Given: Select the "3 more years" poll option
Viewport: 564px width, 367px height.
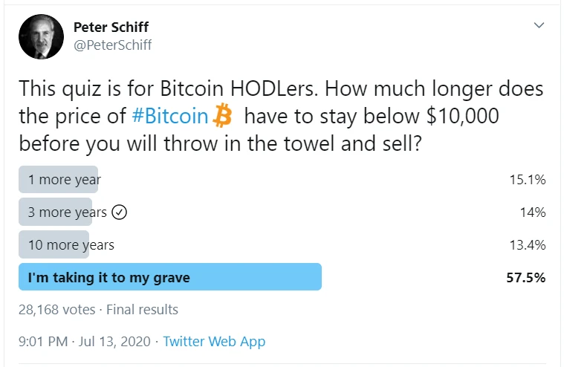Looking at the screenshot, I should [x=67, y=212].
